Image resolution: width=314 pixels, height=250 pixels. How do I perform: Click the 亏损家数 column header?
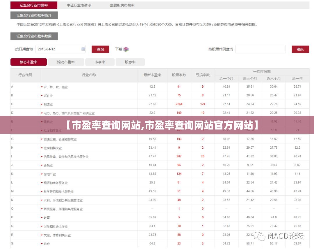(203, 75)
